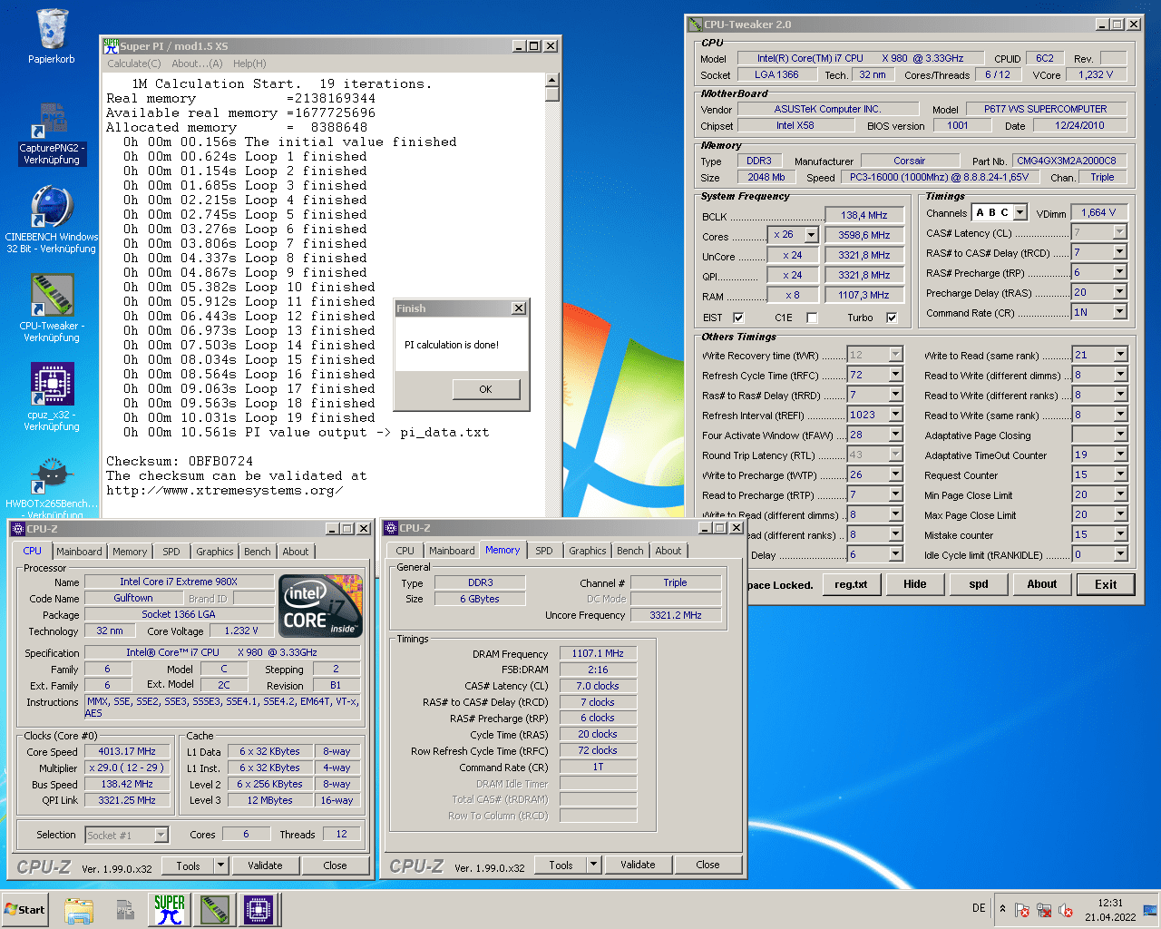Click the Intel Core i7 inside logo
The height and width of the screenshot is (929, 1161).
tap(321, 605)
